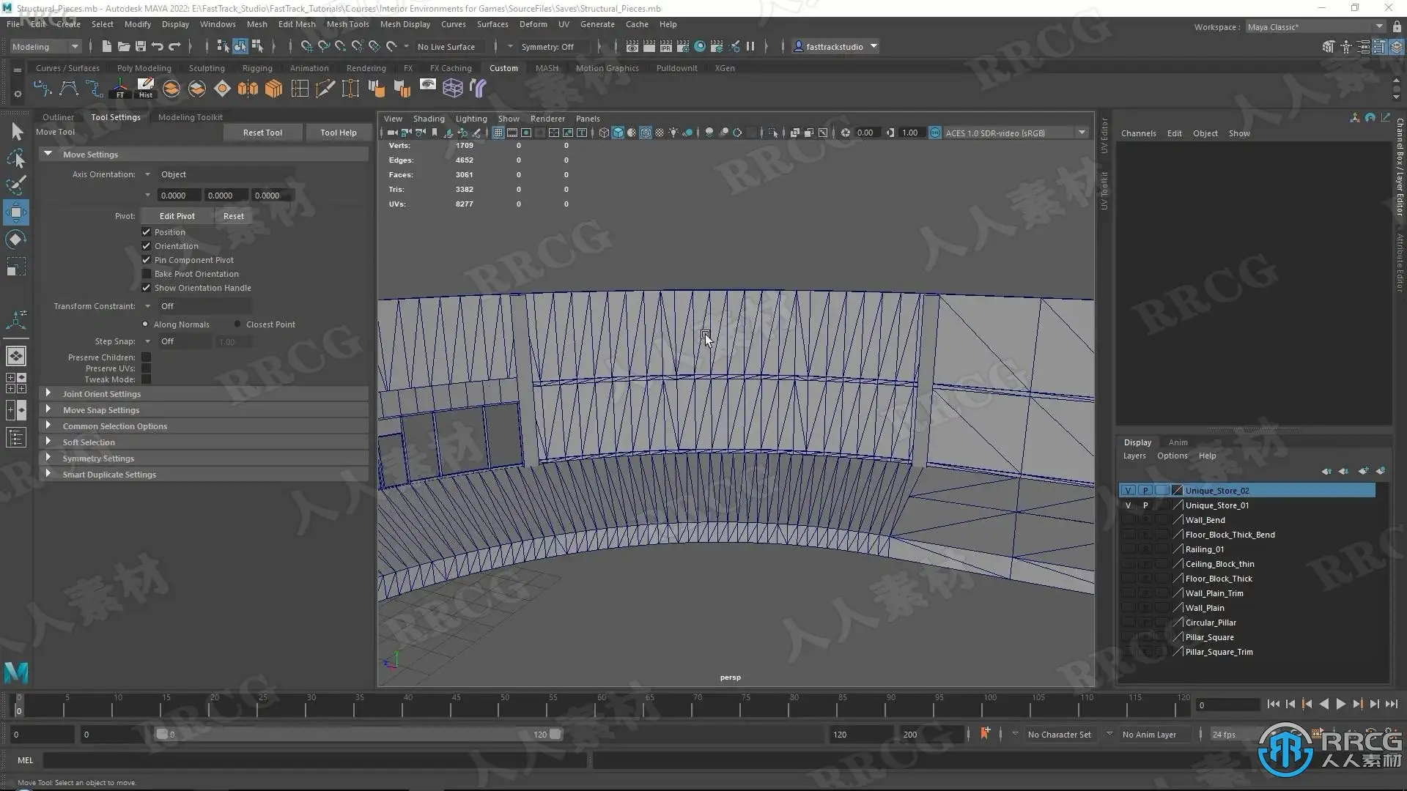The width and height of the screenshot is (1407, 791).
Task: Click the Undo arrow icon
Action: point(158,46)
